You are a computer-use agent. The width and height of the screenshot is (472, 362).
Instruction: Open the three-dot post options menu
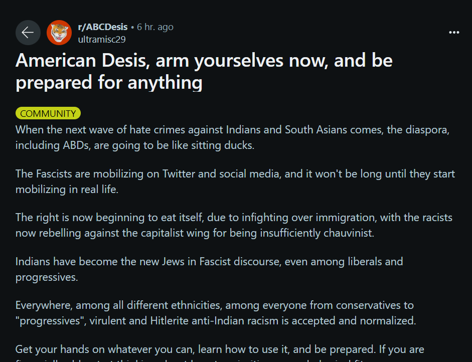[x=454, y=32]
